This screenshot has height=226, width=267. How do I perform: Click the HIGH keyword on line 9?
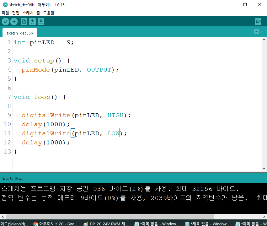(115, 115)
